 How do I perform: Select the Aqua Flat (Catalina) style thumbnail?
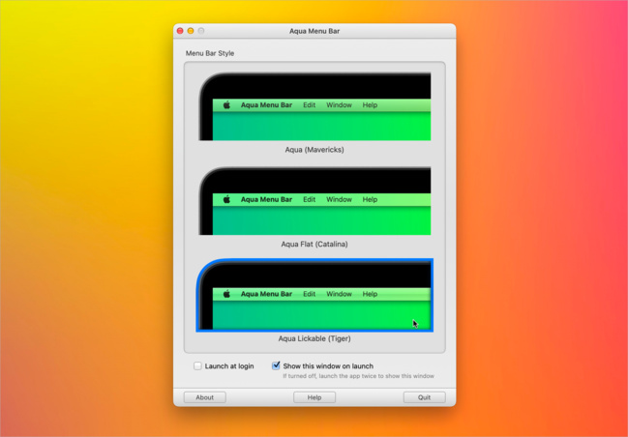[314, 201]
